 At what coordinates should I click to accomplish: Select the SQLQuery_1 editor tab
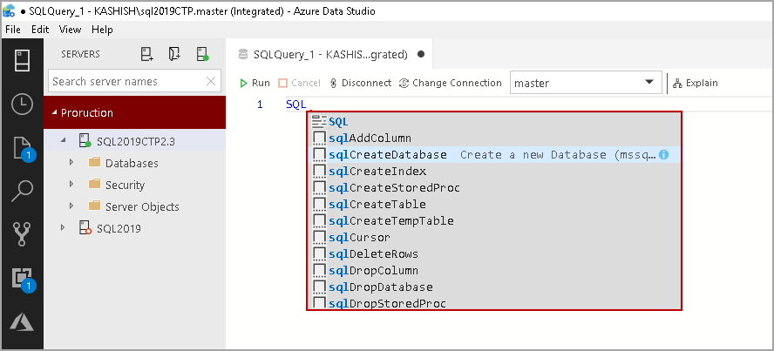(330, 54)
